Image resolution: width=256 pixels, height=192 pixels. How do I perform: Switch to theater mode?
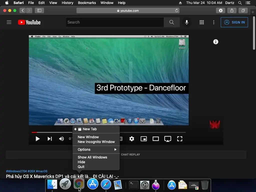point(155,139)
